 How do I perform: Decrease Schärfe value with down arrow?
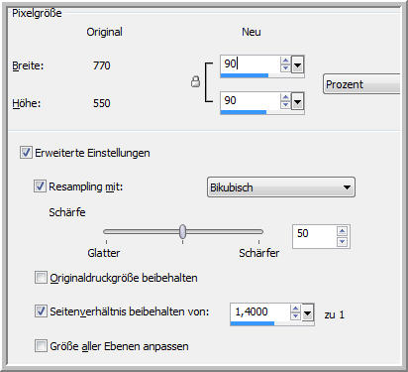[342, 242]
